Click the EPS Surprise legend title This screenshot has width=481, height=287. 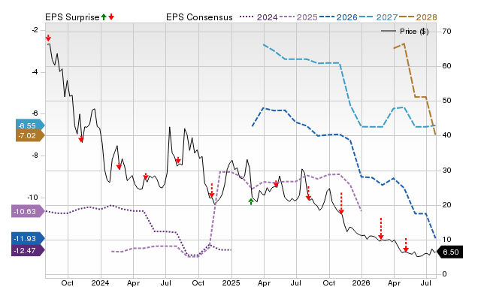click(x=72, y=17)
